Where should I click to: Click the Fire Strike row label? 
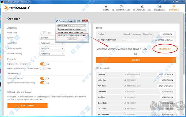(x=102, y=92)
